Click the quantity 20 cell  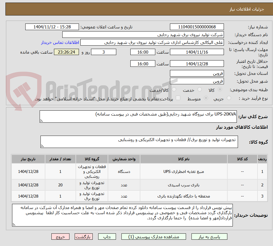(x=60, y=185)
